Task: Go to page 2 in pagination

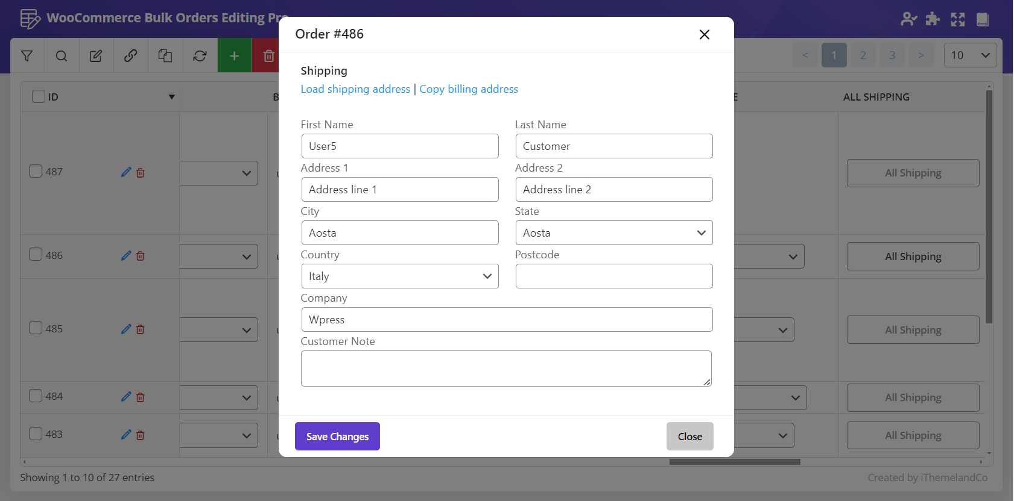Action: pos(863,55)
